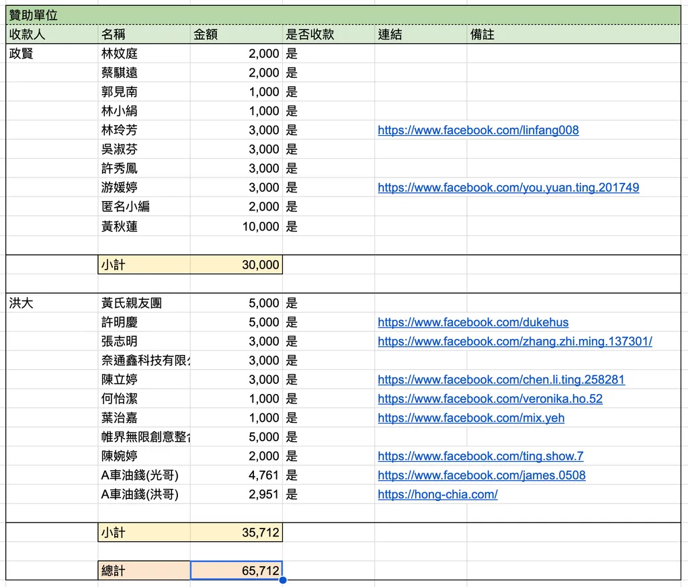Select the name cell 陳立婷

144,380
